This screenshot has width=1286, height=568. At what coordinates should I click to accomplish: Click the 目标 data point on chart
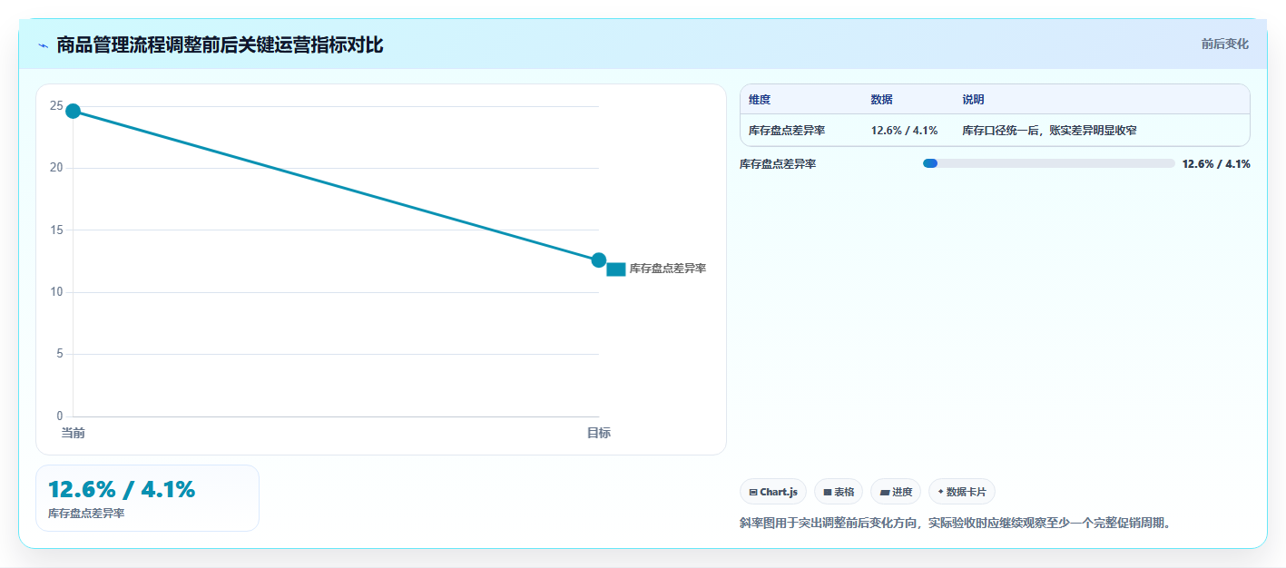tap(599, 260)
